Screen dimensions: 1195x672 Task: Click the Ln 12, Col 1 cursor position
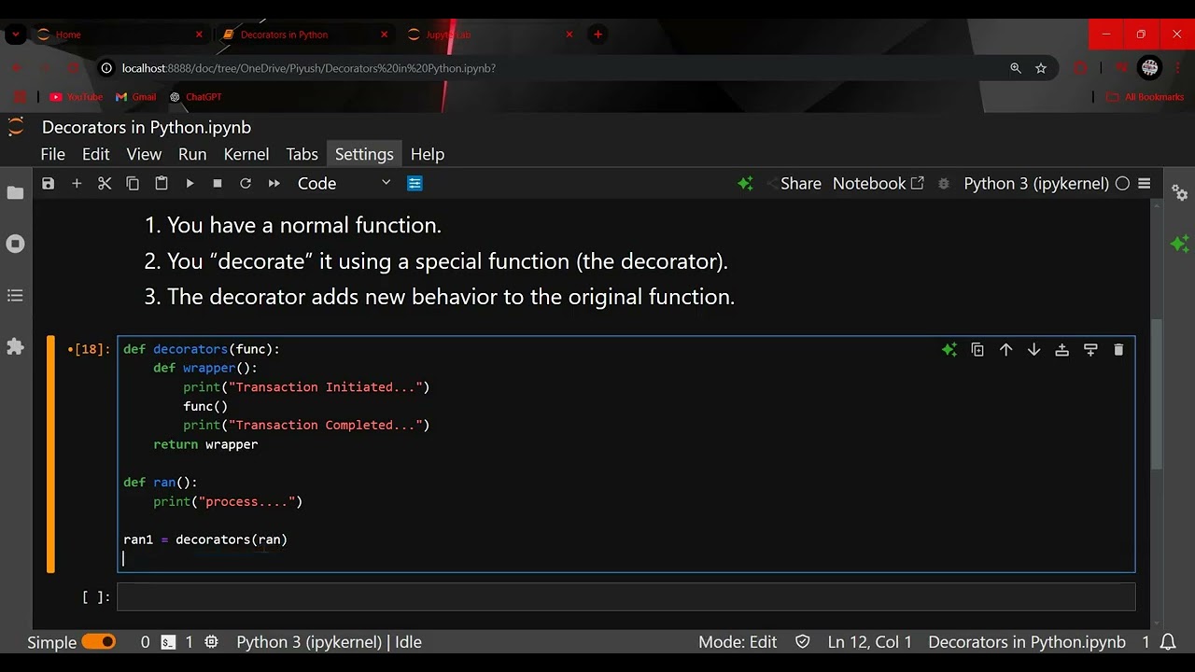870,642
